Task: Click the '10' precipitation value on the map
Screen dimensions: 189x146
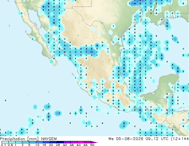Action: 135,4
